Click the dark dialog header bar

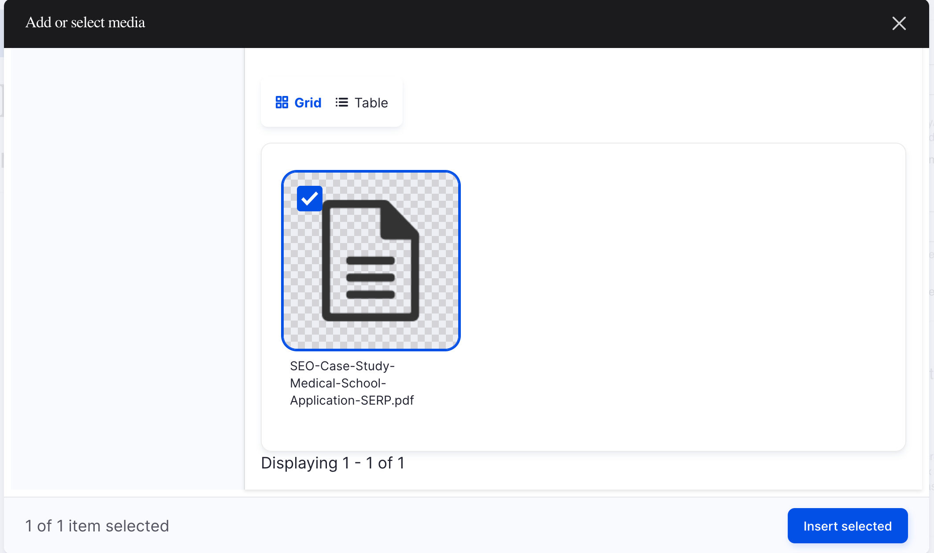(x=485, y=23)
